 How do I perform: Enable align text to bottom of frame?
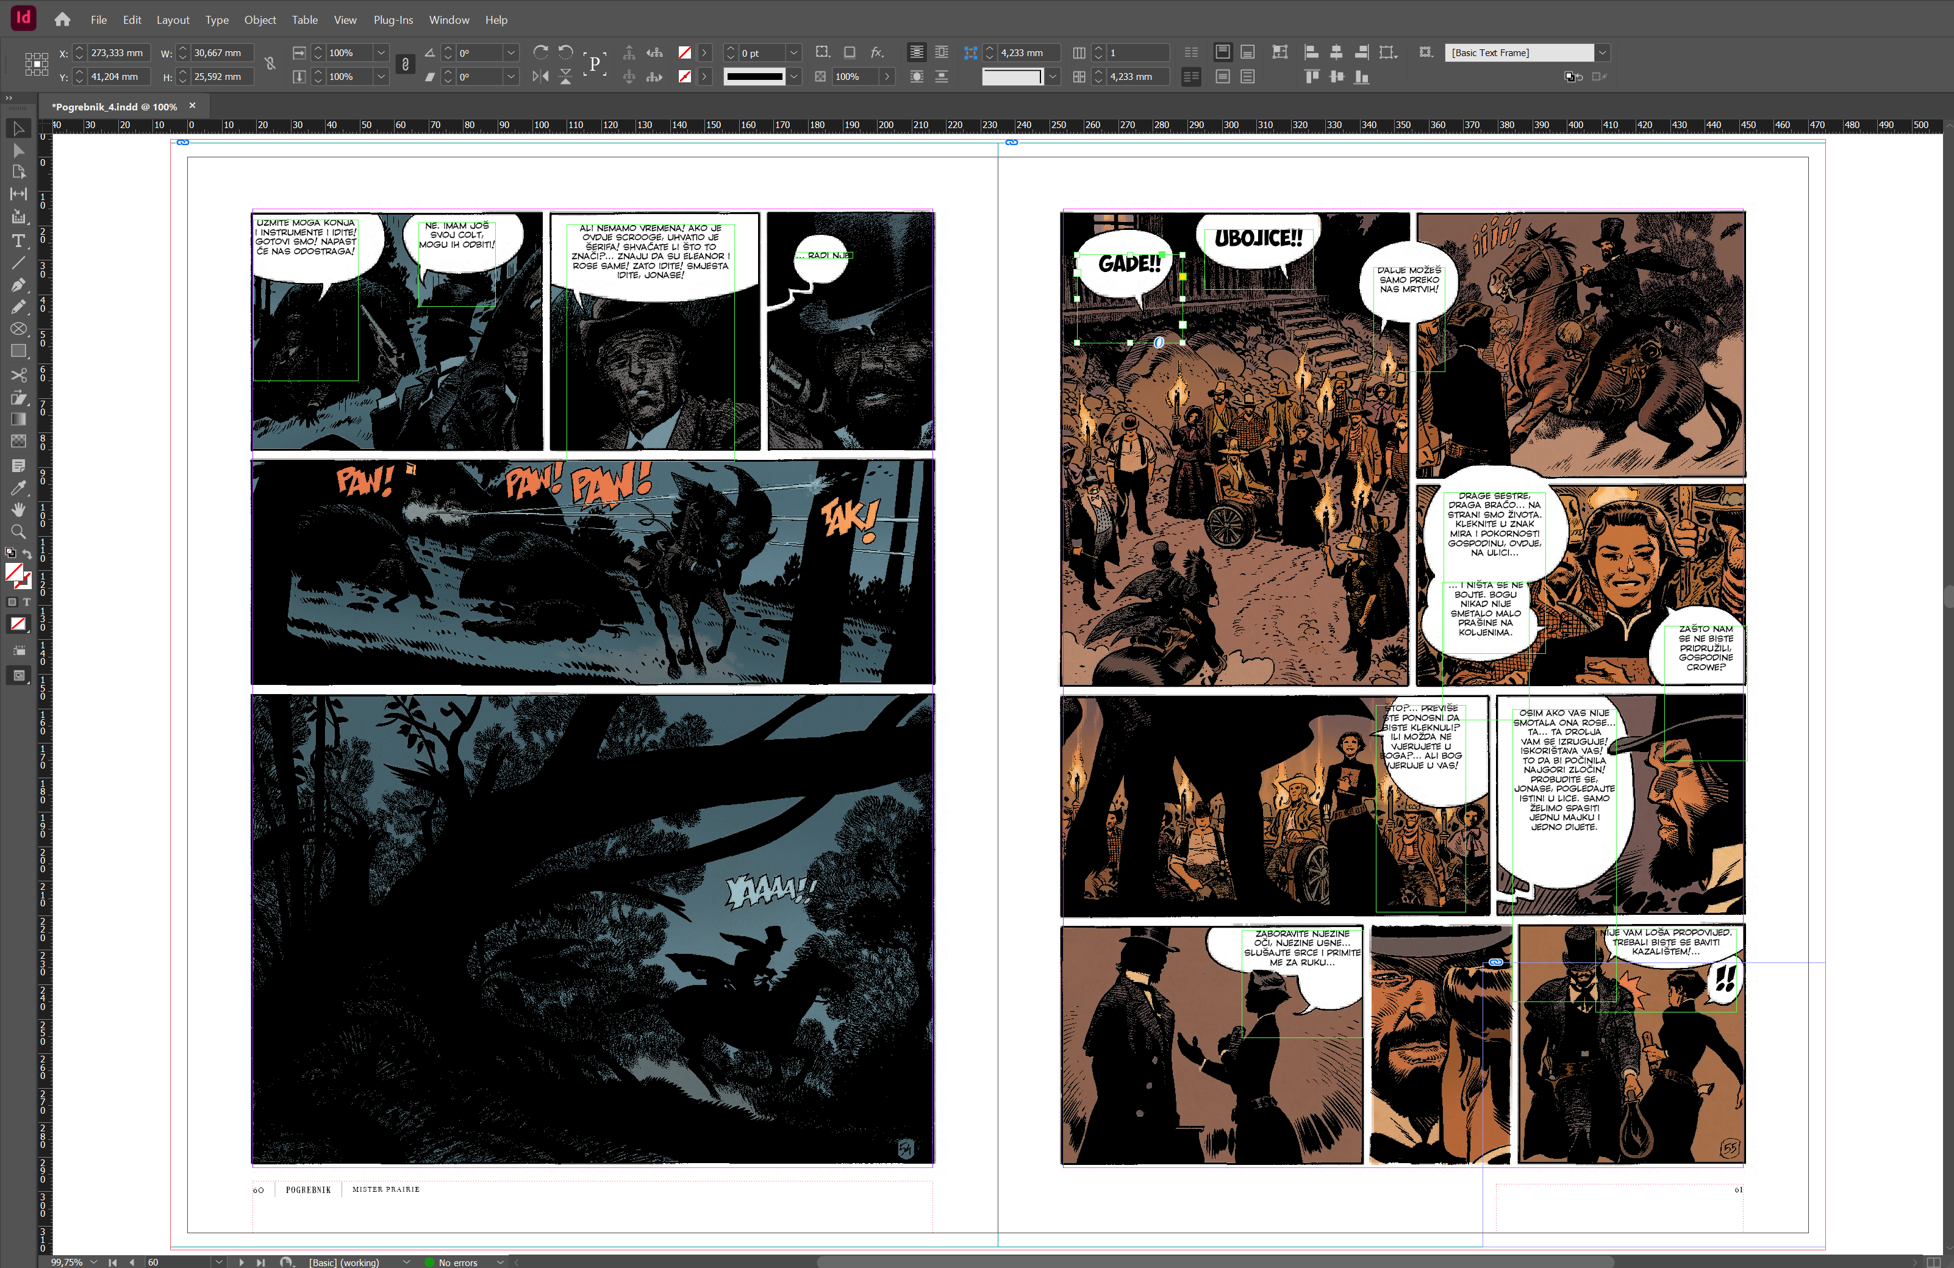click(1247, 52)
